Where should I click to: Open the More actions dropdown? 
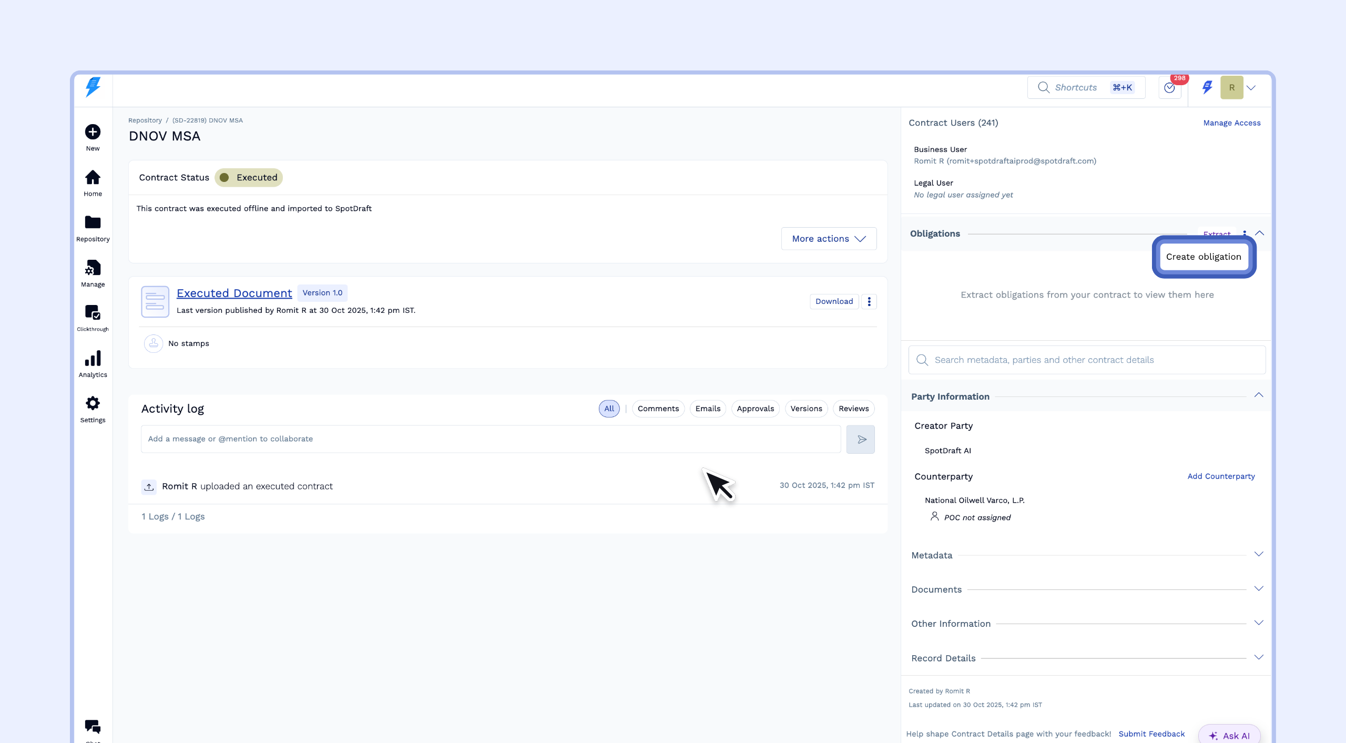click(x=829, y=239)
